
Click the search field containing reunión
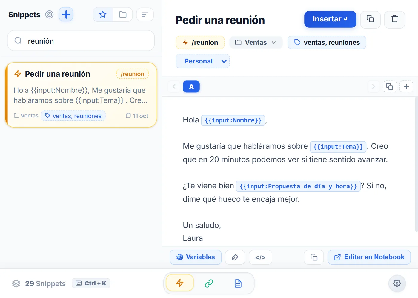(81, 41)
